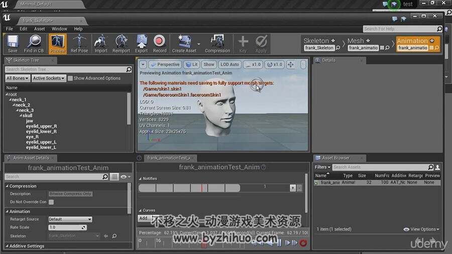The width and height of the screenshot is (452, 254).
Task: Click Find in CB magnifier icon
Action: point(34,44)
